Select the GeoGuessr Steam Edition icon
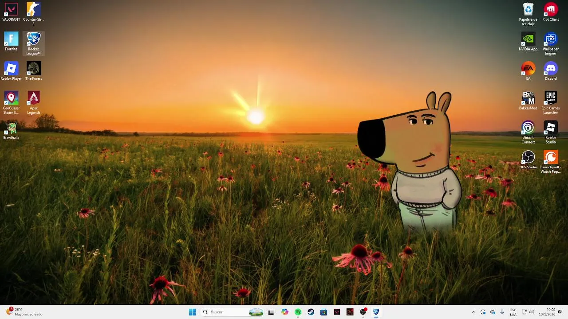Viewport: 568px width, 319px height. pyautogui.click(x=11, y=103)
